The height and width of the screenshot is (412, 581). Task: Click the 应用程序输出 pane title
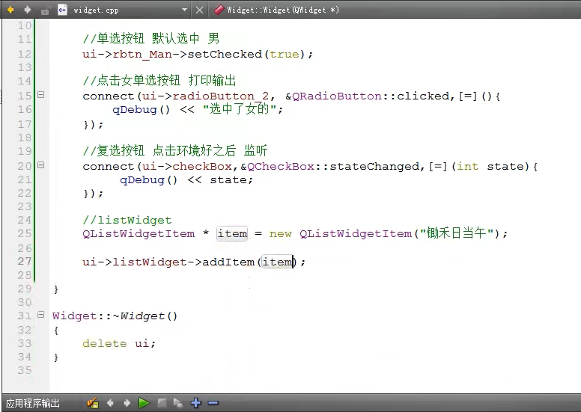coord(33,403)
